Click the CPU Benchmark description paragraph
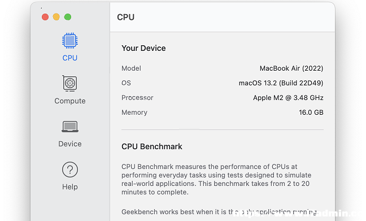 pos(216,179)
